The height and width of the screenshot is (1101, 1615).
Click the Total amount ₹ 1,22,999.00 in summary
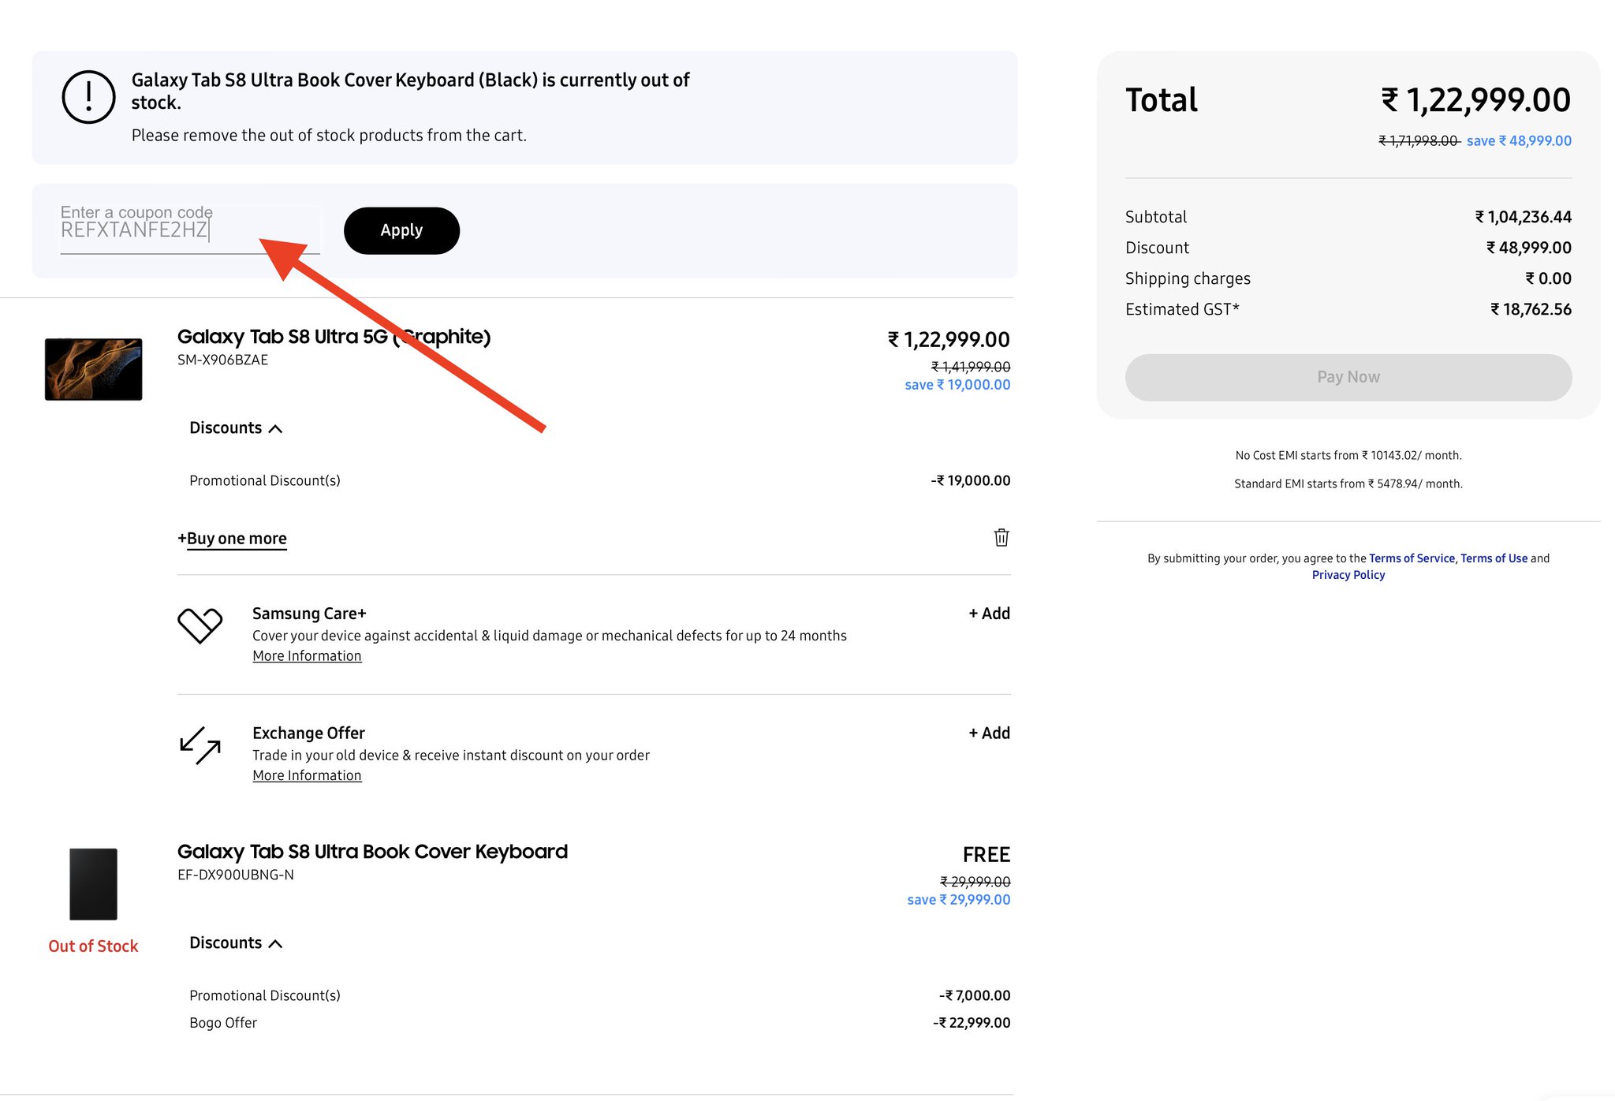(x=1475, y=100)
